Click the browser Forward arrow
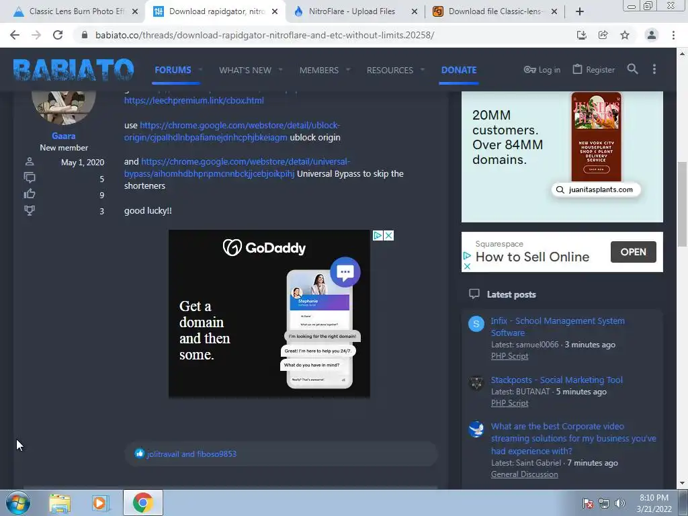 point(36,35)
